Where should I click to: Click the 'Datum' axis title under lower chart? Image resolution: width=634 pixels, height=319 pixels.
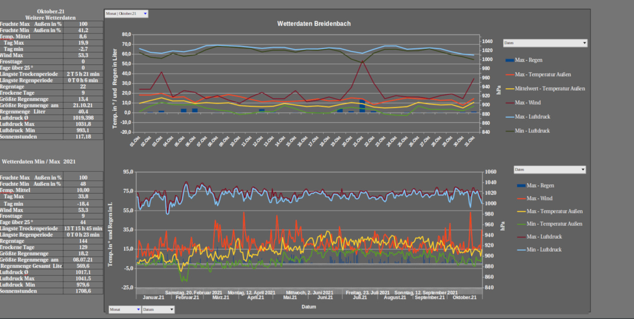pyautogui.click(x=309, y=307)
